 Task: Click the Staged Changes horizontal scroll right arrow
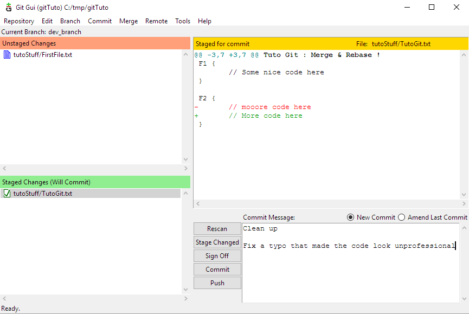(x=186, y=298)
